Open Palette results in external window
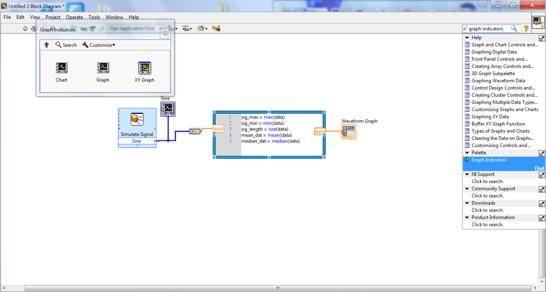 point(542,153)
